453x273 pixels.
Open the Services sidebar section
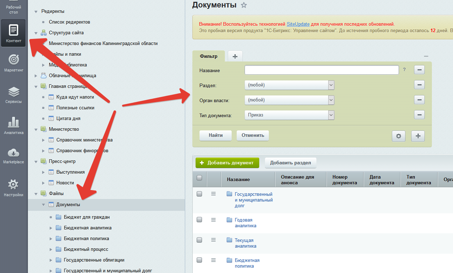click(x=14, y=95)
